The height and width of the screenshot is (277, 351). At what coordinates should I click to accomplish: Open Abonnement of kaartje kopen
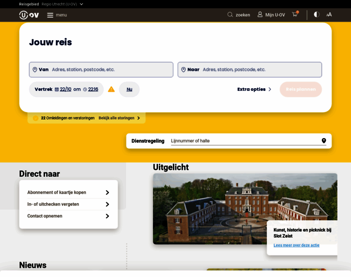click(68, 193)
